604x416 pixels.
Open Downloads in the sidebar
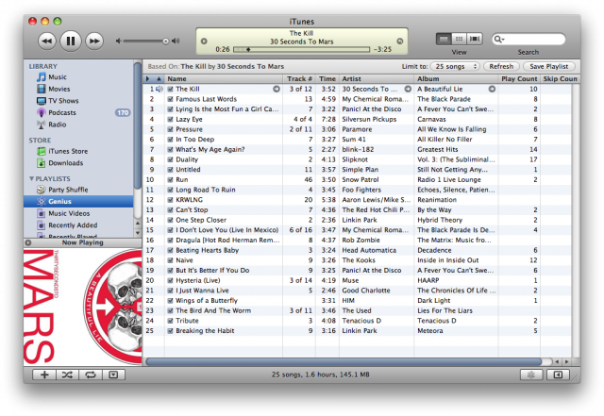65,163
